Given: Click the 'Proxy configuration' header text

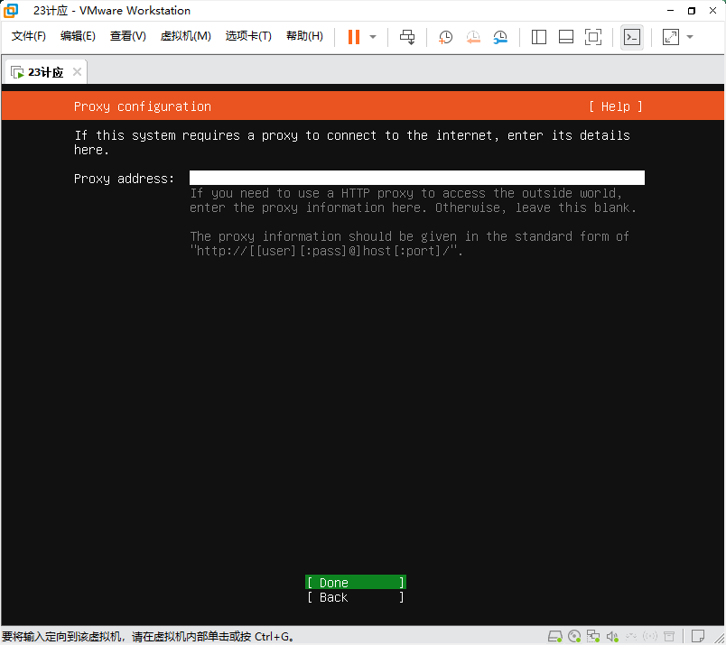Looking at the screenshot, I should pos(143,106).
